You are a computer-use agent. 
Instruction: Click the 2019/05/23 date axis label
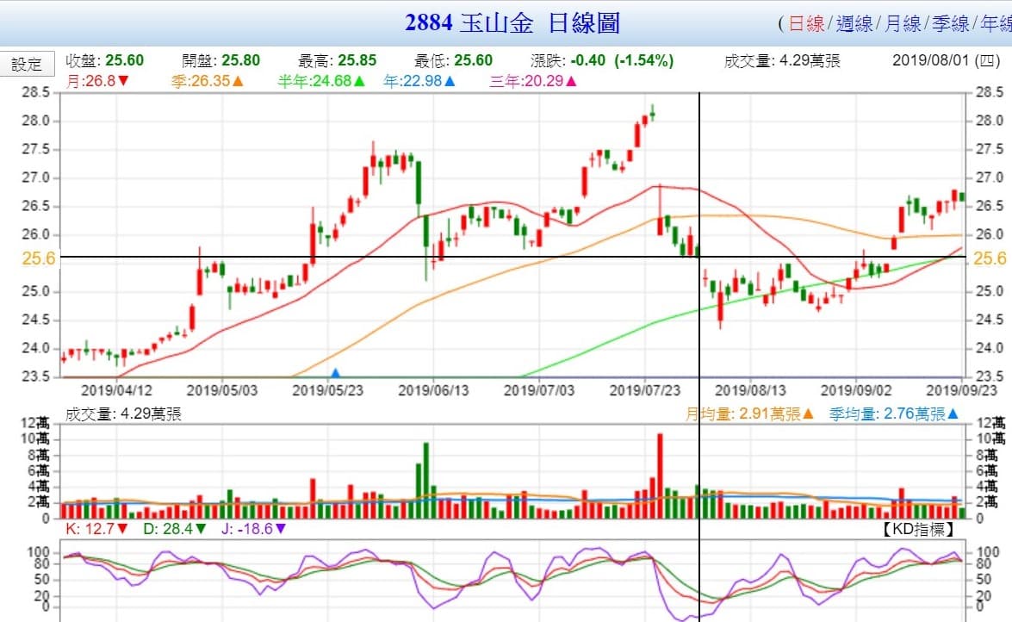tap(328, 390)
